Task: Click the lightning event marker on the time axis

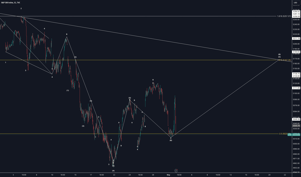Action: pos(176,171)
